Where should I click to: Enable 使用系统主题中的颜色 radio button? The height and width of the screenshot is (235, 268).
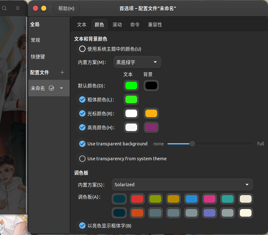pos(82,49)
